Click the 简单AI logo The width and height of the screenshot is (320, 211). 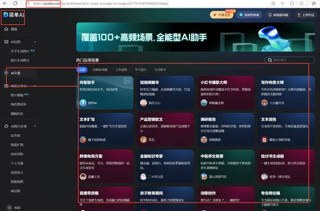pos(14,15)
